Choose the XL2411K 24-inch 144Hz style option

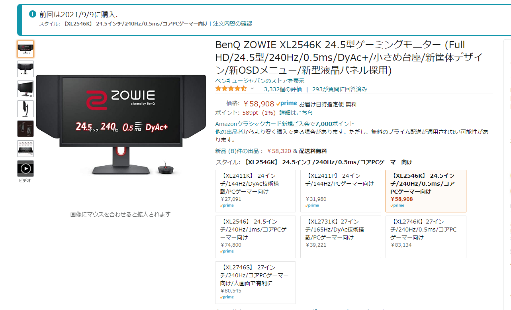point(256,191)
